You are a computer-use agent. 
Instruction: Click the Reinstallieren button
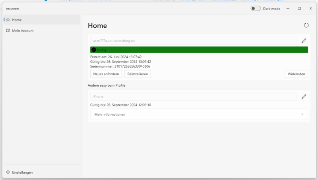138,74
